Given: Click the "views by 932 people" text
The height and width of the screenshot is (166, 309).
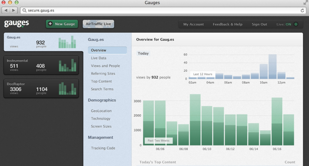Looking at the screenshot, I should click(x=153, y=77).
